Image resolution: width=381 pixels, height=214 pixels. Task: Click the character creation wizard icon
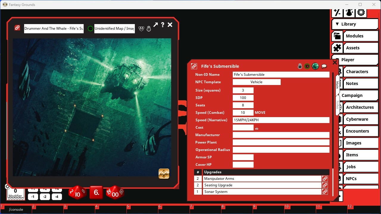coord(349,12)
